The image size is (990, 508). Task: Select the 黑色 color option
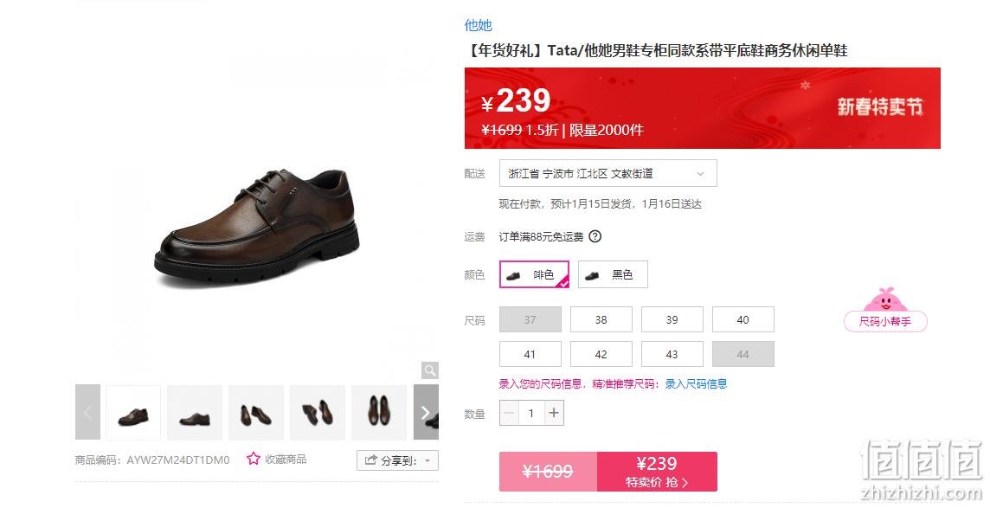click(613, 274)
